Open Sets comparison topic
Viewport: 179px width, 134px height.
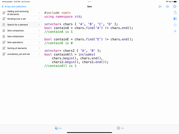click(21, 31)
